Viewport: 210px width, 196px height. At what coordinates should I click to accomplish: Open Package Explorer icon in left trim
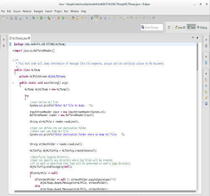point(4,46)
